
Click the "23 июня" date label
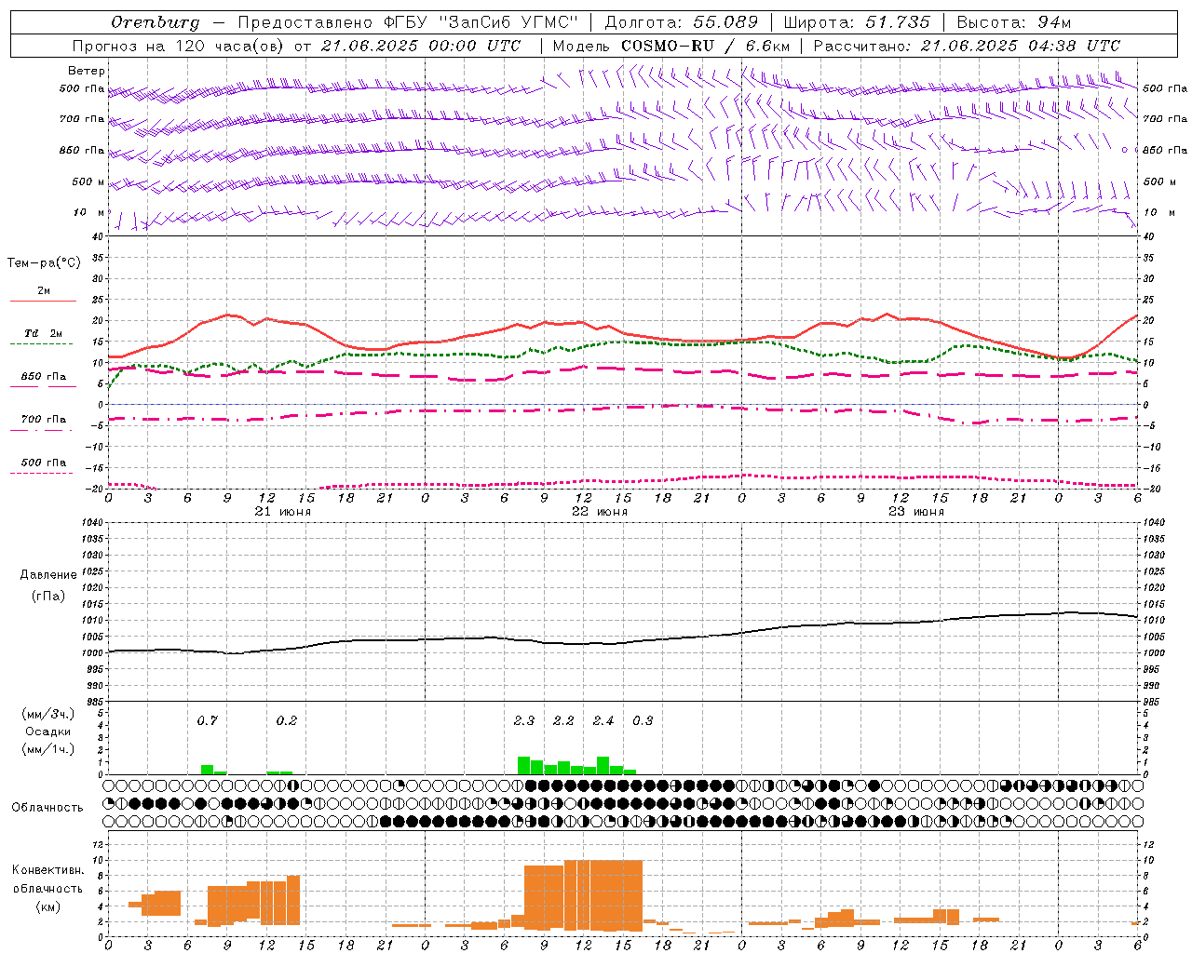point(915,512)
